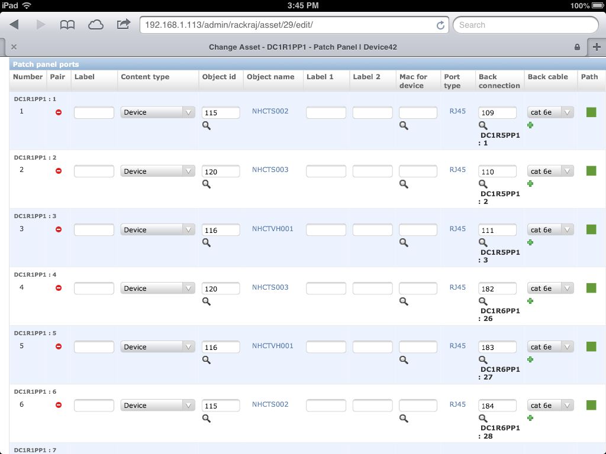This screenshot has height=454, width=606.
Task: Click green Path square for port 3
Action: (591, 229)
